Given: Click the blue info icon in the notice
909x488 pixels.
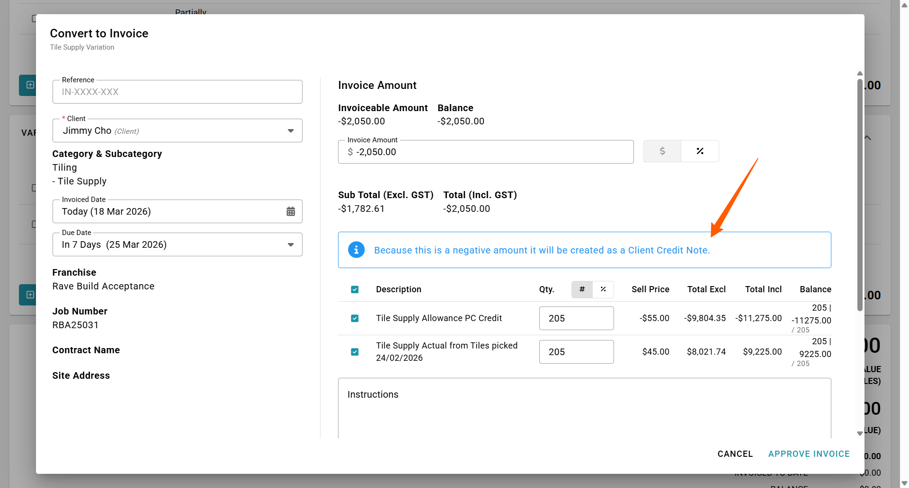Looking at the screenshot, I should [356, 250].
